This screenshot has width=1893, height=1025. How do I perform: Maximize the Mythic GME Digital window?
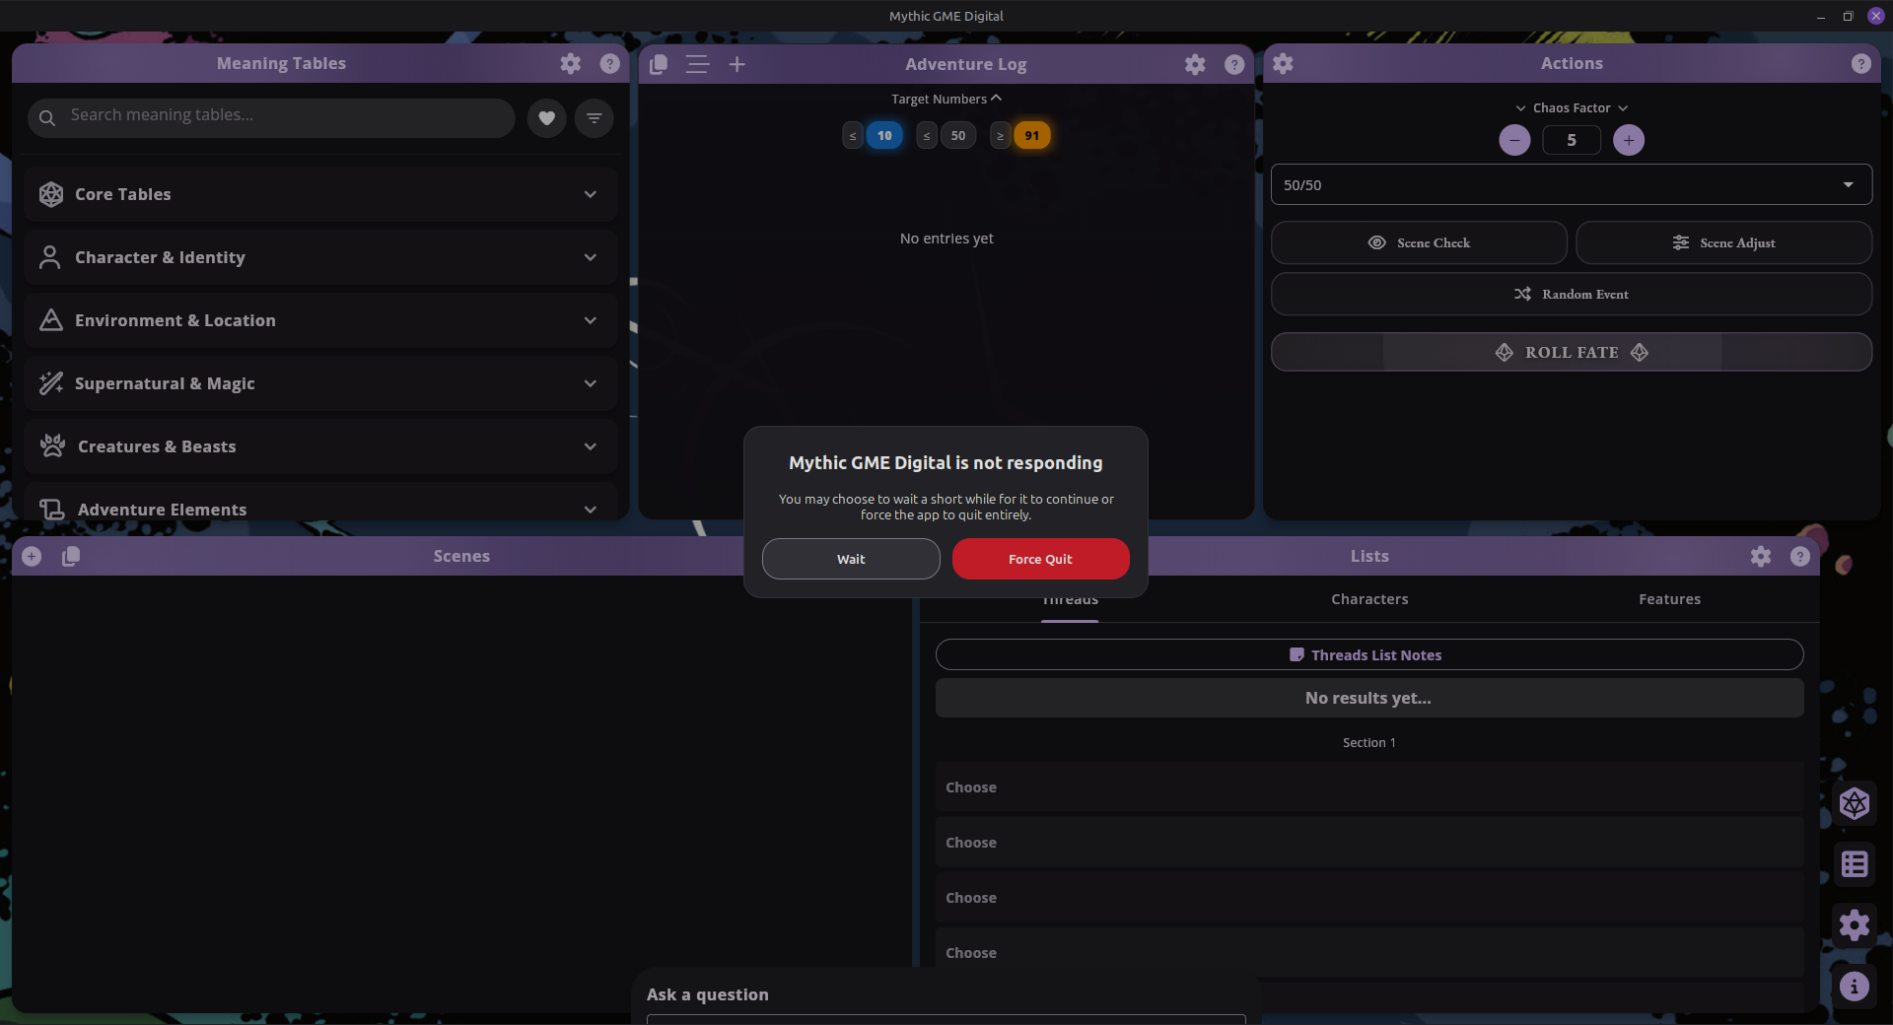(1848, 17)
